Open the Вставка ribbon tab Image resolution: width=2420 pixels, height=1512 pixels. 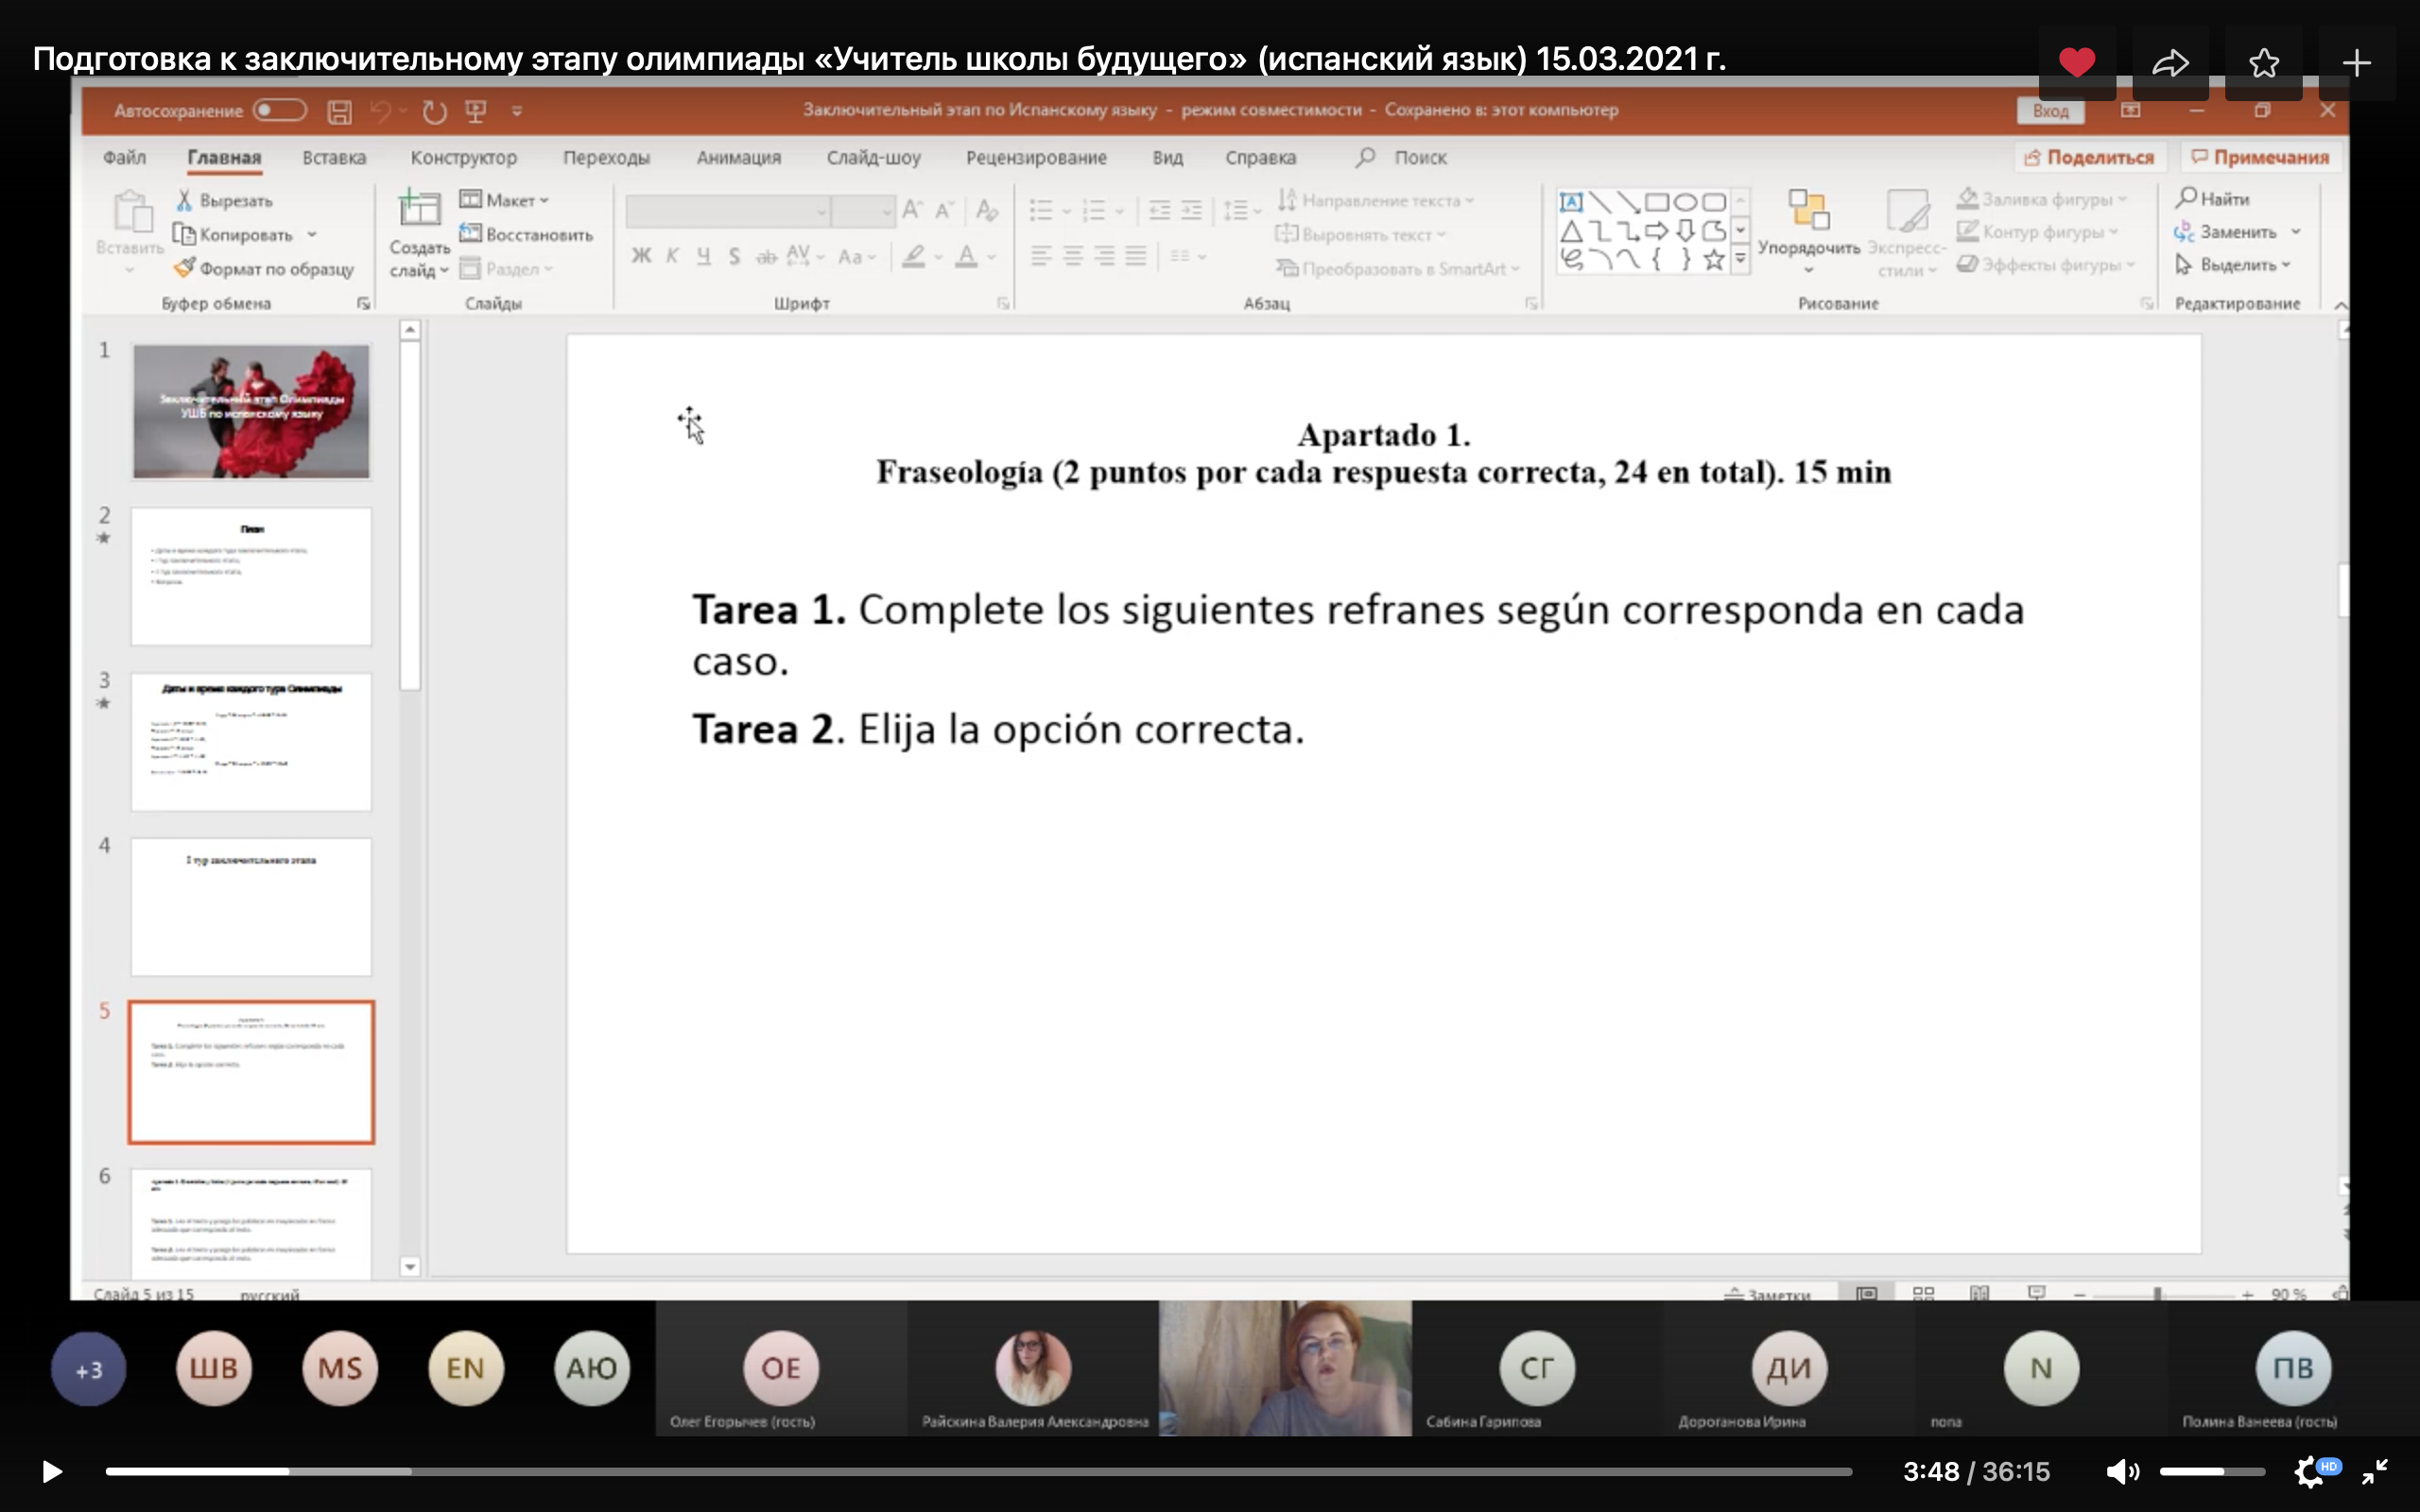coord(334,158)
